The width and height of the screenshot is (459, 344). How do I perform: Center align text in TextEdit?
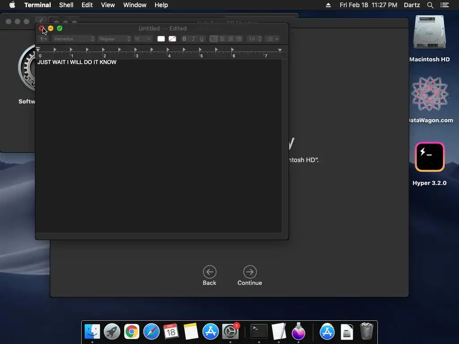[x=222, y=39]
